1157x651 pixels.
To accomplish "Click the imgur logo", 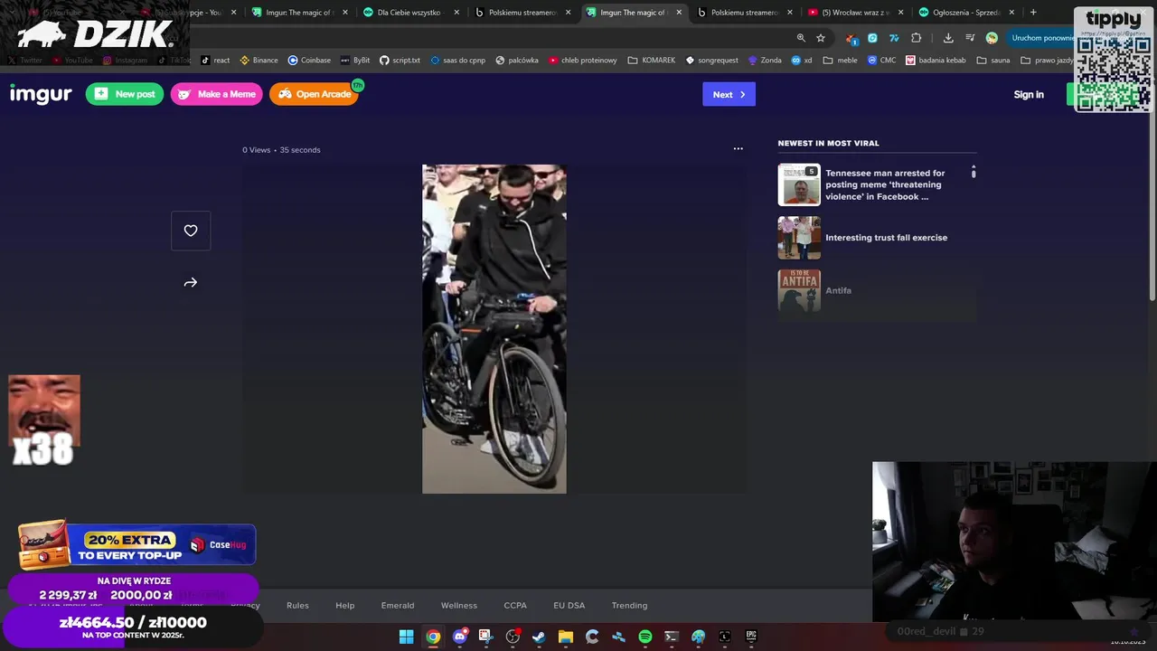I will 41,94.
